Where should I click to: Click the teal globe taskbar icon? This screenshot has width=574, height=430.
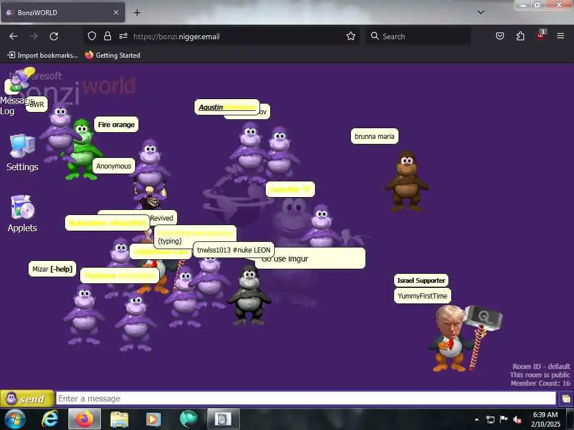click(x=188, y=419)
